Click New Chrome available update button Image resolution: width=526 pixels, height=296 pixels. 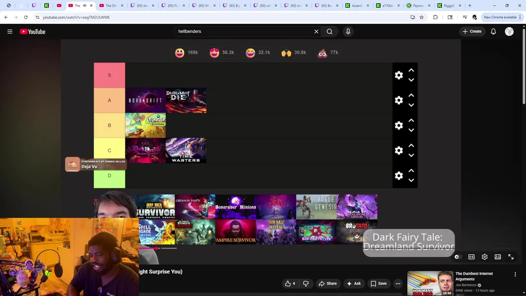pos(500,17)
